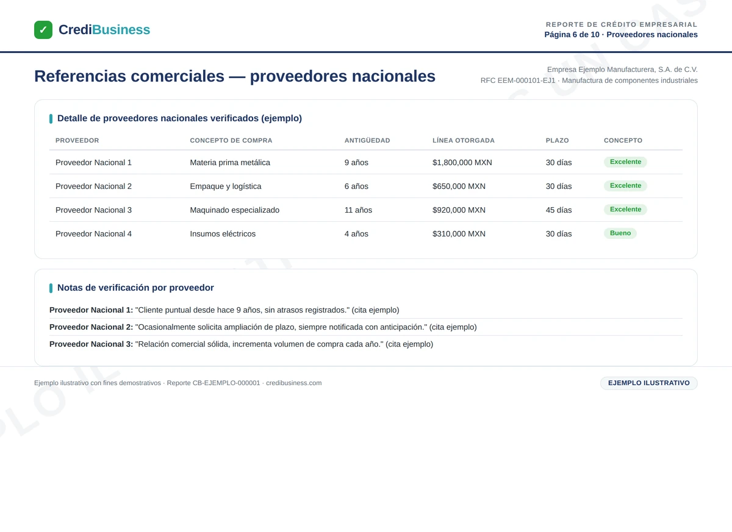
Task: Select the 'Proveedor Nacional 2' table cell
Action: coord(93,186)
